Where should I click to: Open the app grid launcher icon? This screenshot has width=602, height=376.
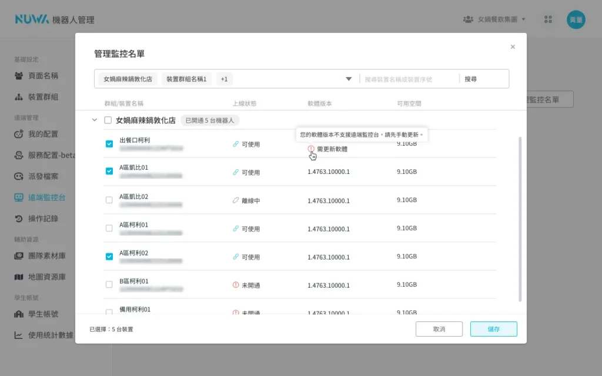[x=548, y=19]
